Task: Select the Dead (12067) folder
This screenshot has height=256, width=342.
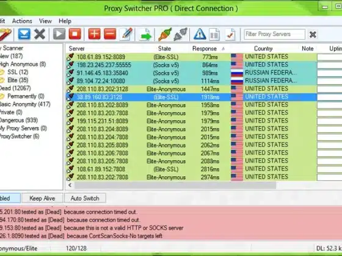Action: [15, 88]
